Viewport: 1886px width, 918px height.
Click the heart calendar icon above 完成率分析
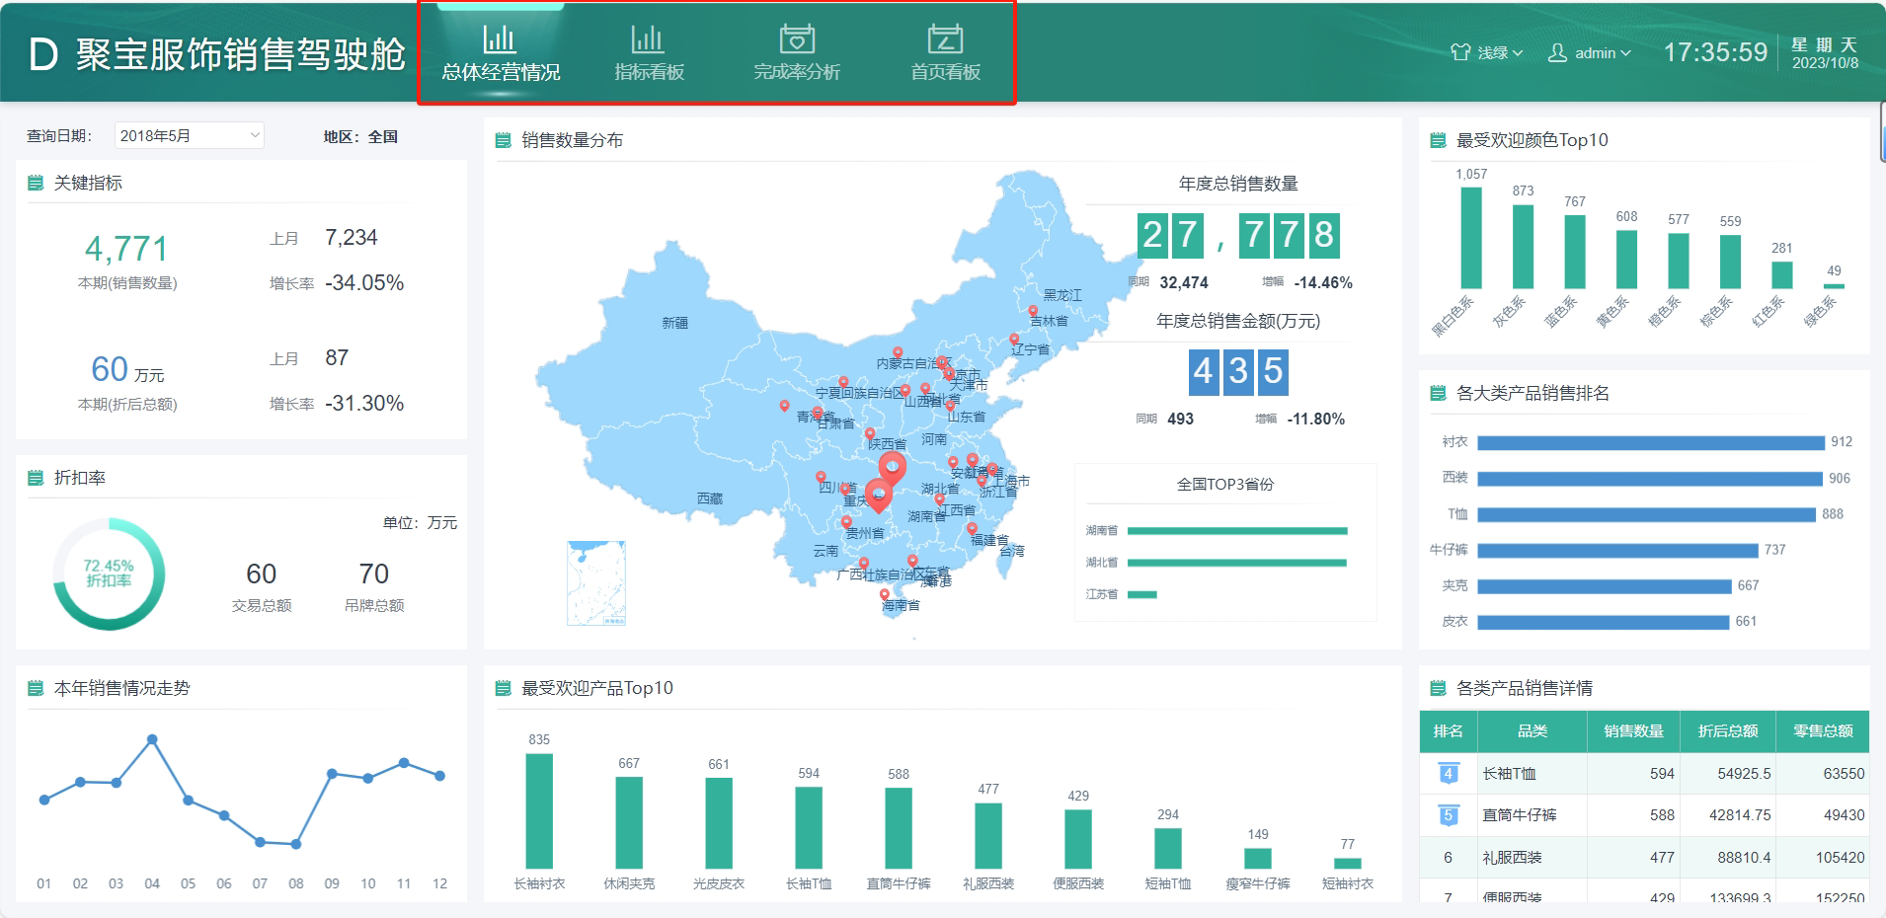click(797, 38)
